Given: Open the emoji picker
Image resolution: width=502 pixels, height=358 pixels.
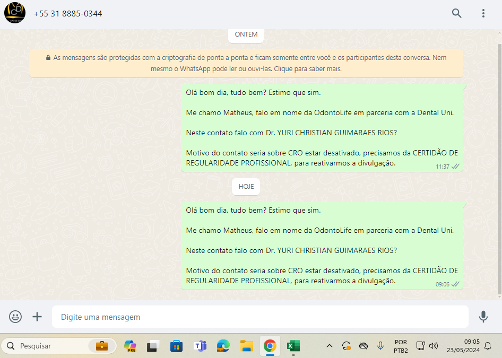Looking at the screenshot, I should point(15,317).
